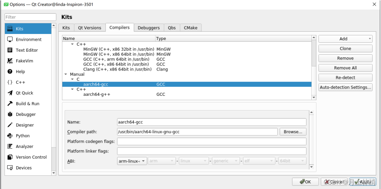Focus the compiler Name input field
This screenshot has height=189, width=381.
pyautogui.click(x=212, y=122)
